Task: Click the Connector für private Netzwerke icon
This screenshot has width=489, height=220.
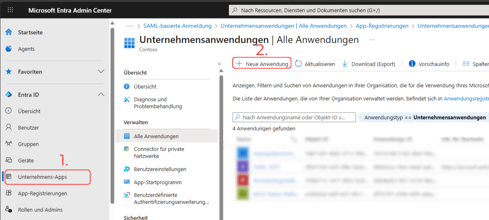Action: (x=127, y=149)
